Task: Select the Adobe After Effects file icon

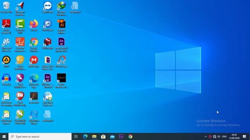Action: [x=48, y=63]
